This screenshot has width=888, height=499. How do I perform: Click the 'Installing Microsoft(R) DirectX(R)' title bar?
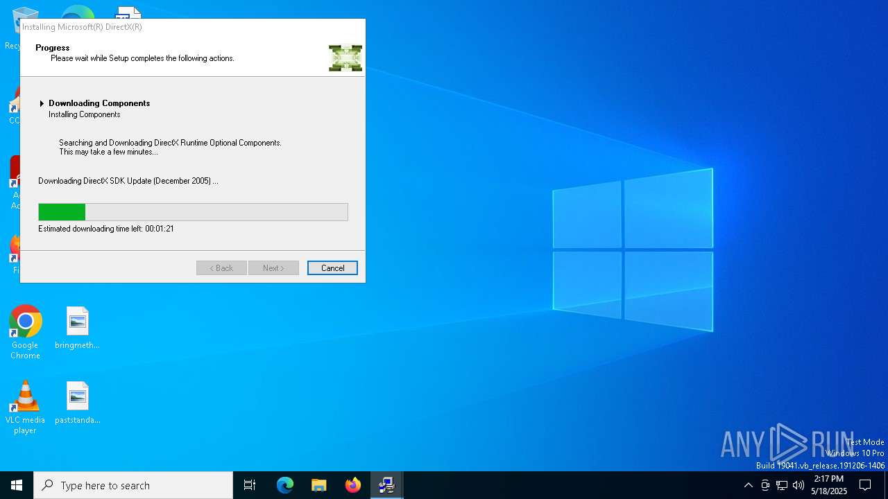point(193,27)
